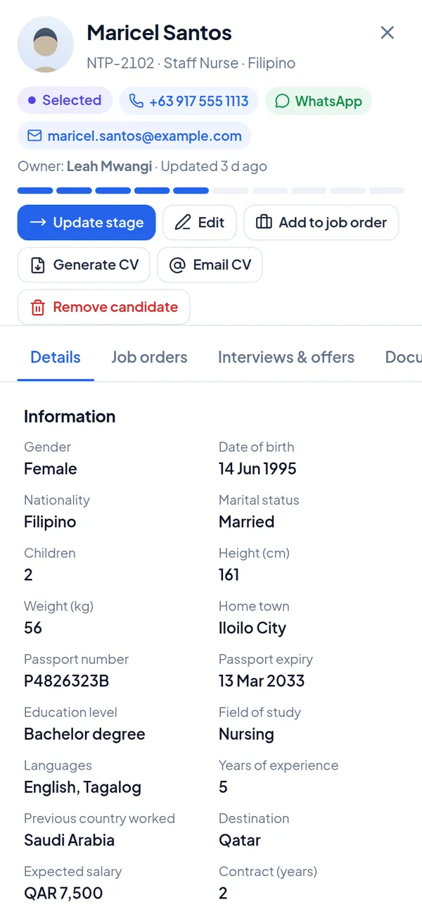This screenshot has width=422, height=914.
Task: Click the Iloilo City home town value
Action: coord(252,628)
